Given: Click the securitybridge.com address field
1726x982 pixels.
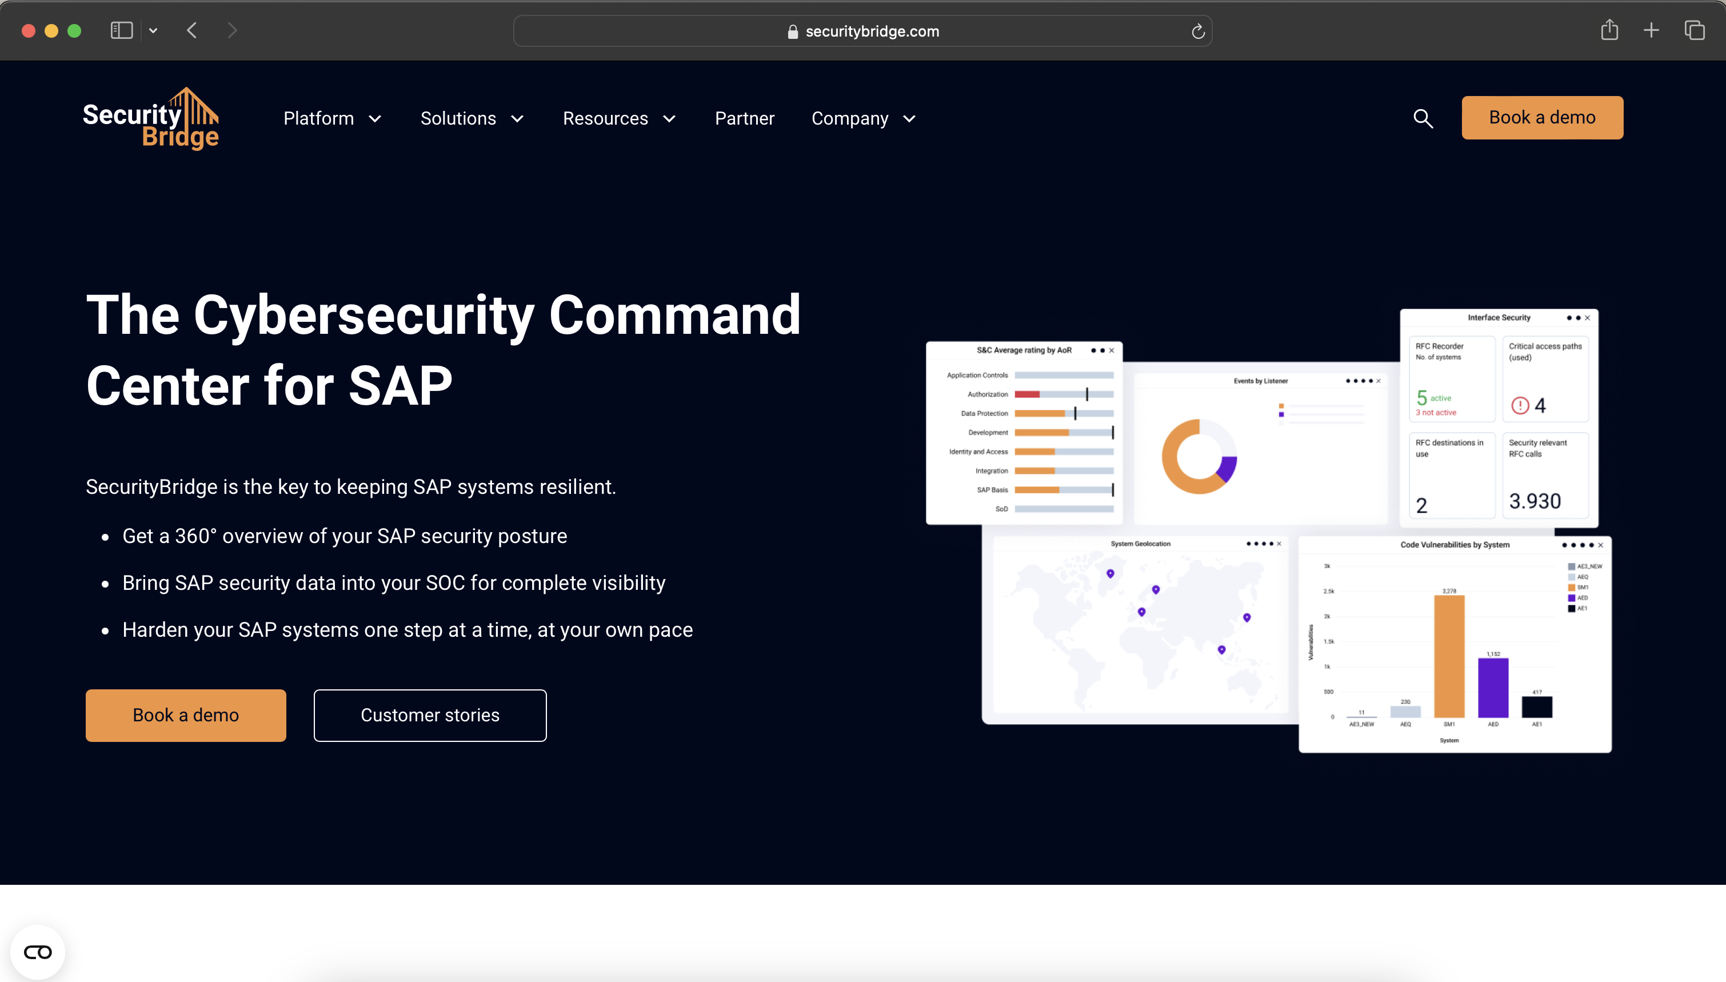Looking at the screenshot, I should coord(862,31).
